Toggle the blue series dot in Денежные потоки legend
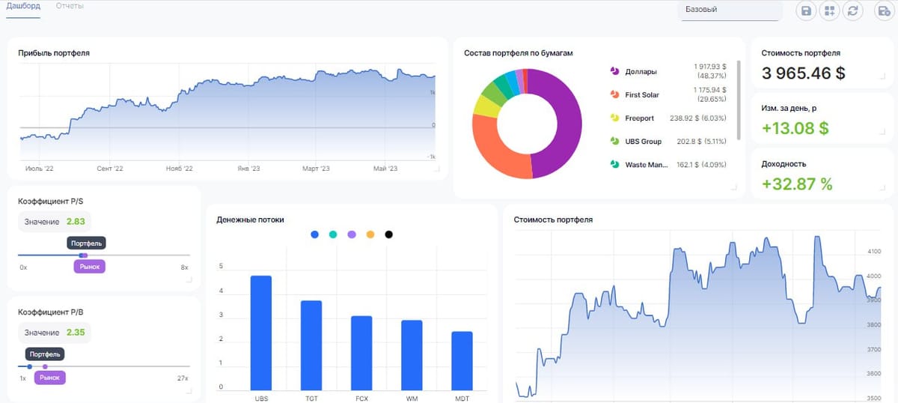Image resolution: width=898 pixels, height=403 pixels. tap(314, 234)
